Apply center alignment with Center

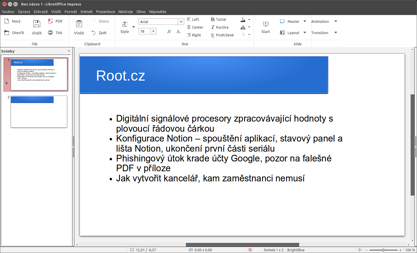pos(195,27)
